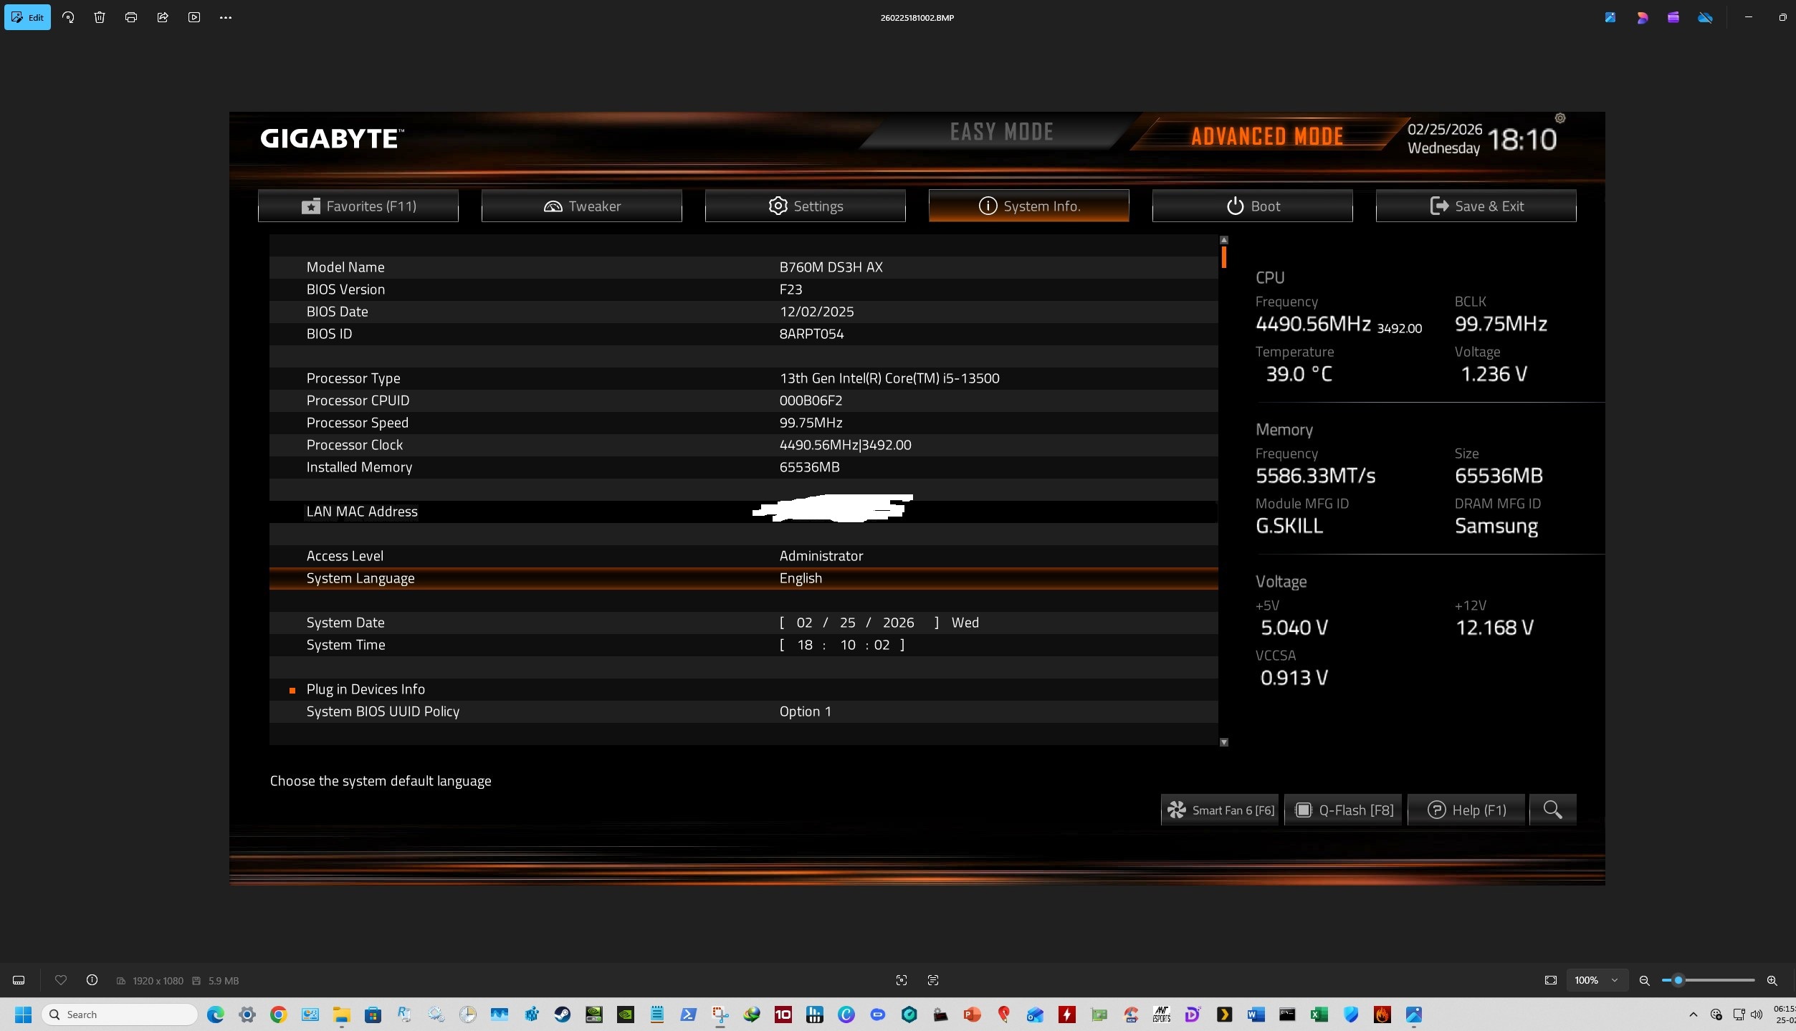
Task: Toggle favorite heart icon
Action: point(61,980)
